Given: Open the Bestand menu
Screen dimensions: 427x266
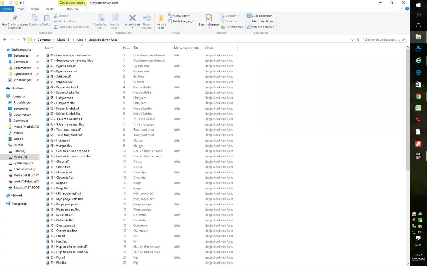Looking at the screenshot, I should [7, 9].
